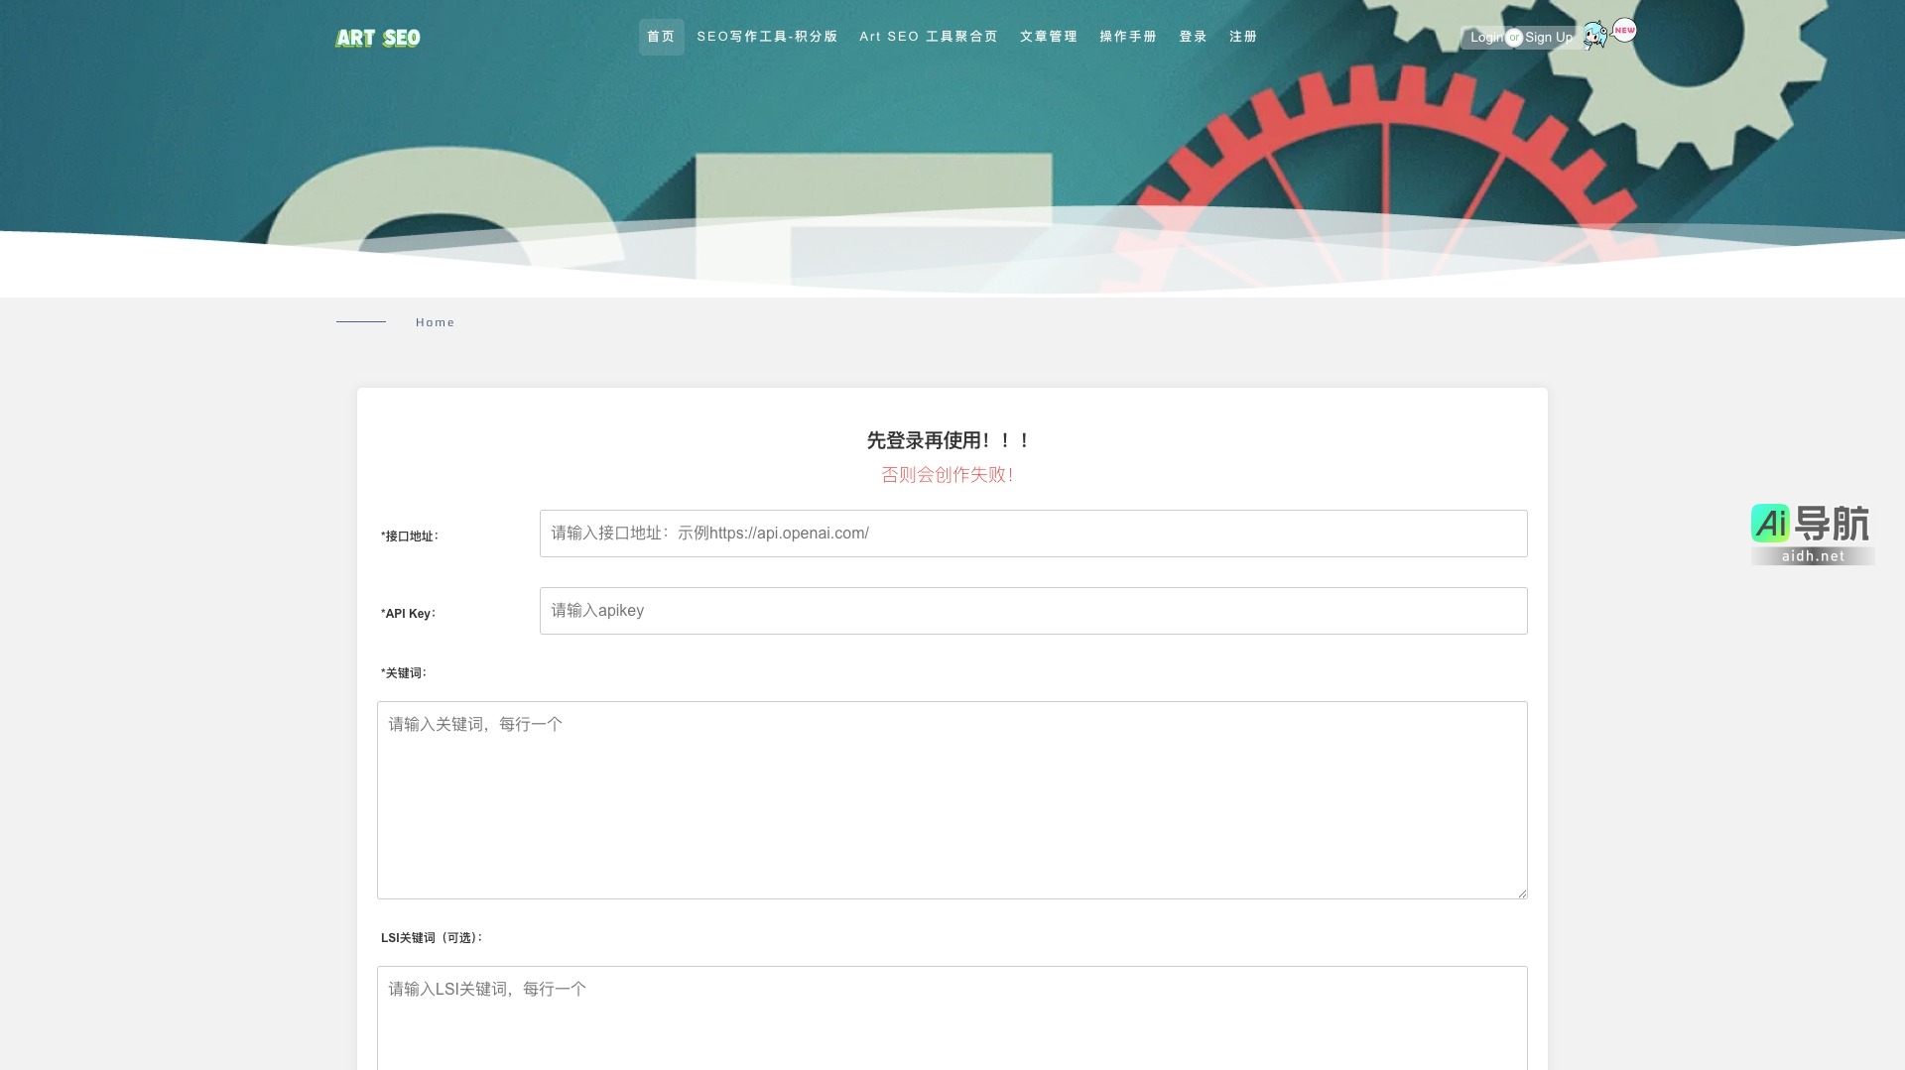Screen dimensions: 1905x1070
Task: Focus the 接口地址 input field
Action: click(1033, 533)
